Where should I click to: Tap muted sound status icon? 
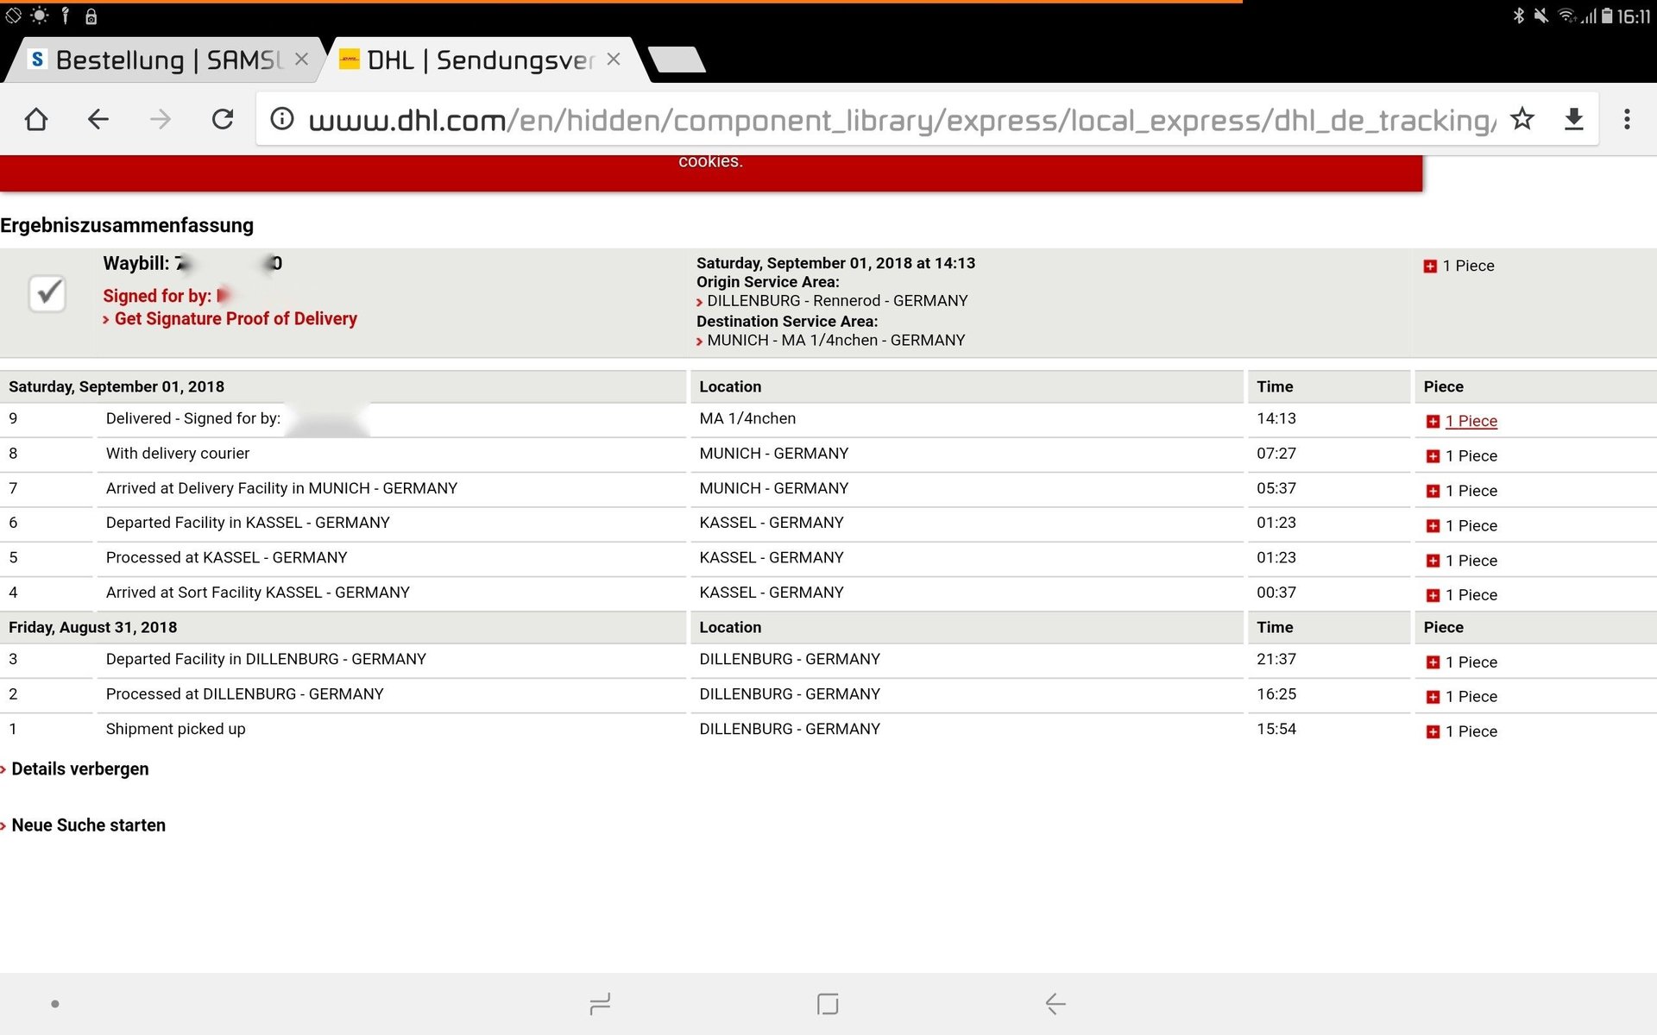click(x=1541, y=16)
